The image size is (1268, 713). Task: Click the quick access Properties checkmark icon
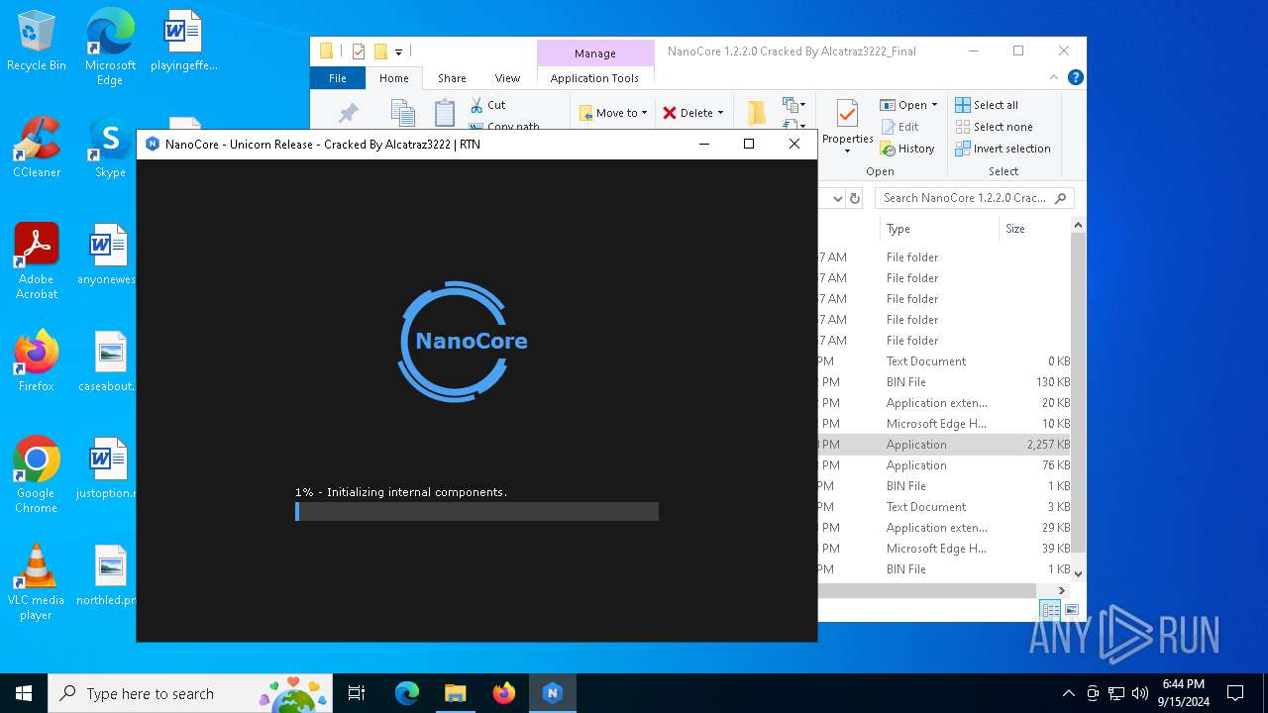pos(359,51)
